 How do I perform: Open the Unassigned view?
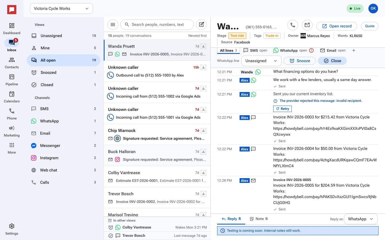pos(64,36)
